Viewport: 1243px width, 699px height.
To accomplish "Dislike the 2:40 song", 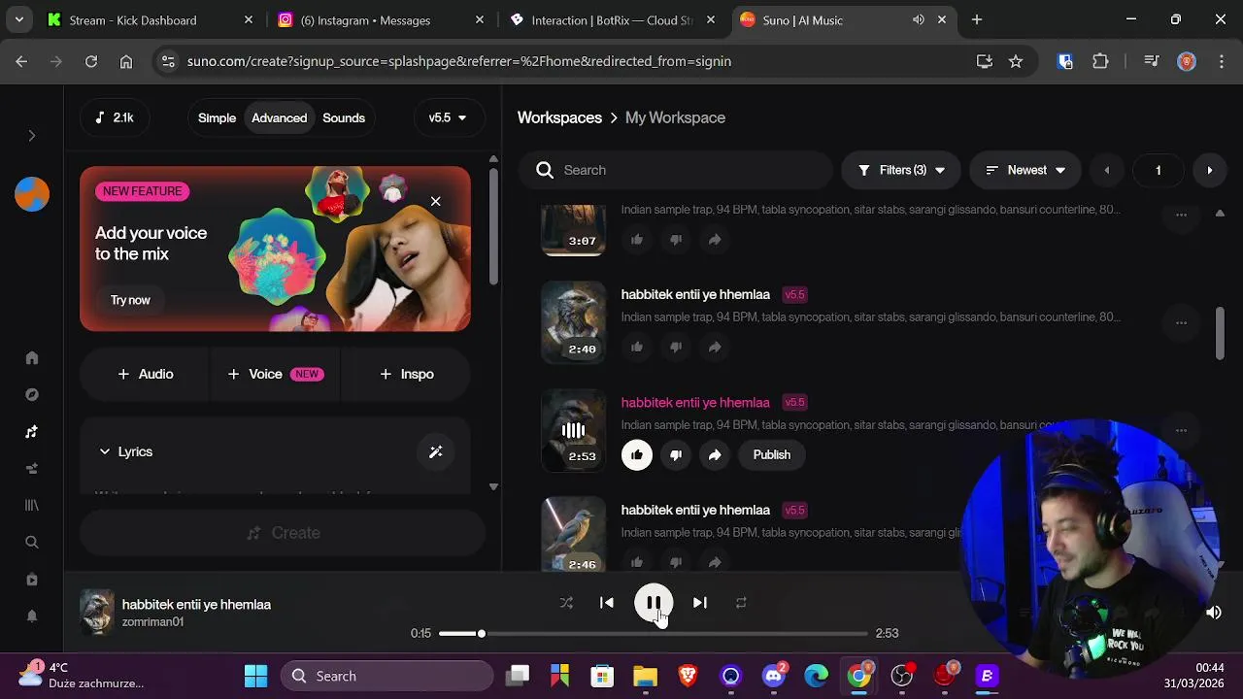I will 676,347.
